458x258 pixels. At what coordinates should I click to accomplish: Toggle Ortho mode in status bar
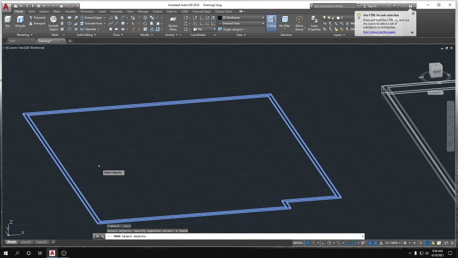(x=323, y=243)
